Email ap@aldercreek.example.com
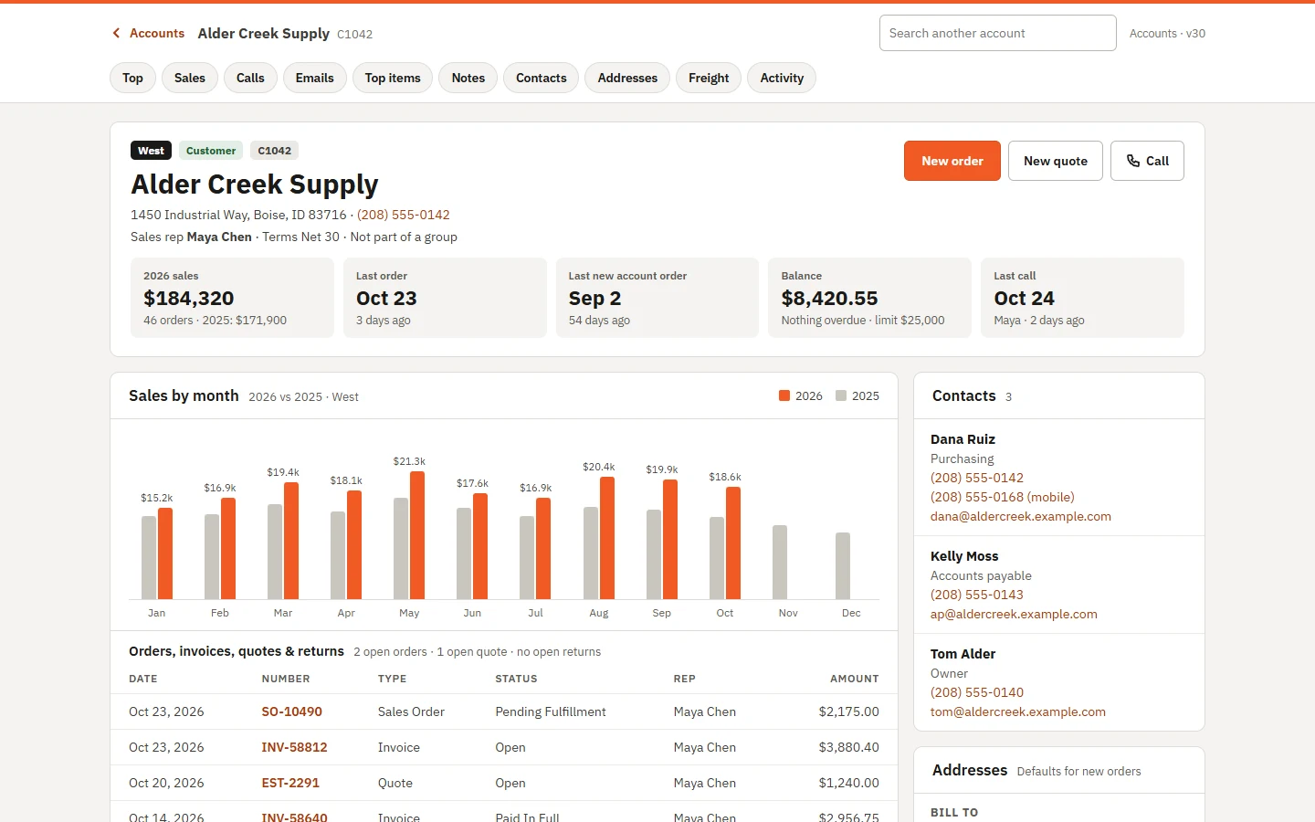1315x822 pixels. [1014, 614]
